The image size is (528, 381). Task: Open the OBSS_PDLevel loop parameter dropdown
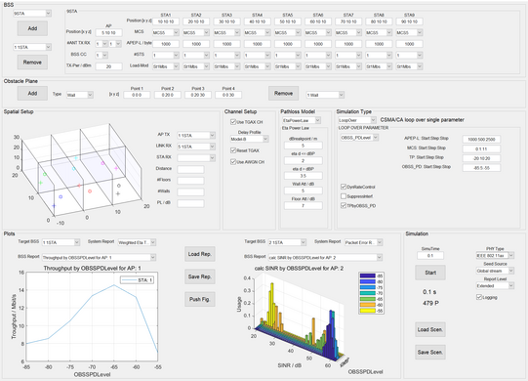point(359,138)
